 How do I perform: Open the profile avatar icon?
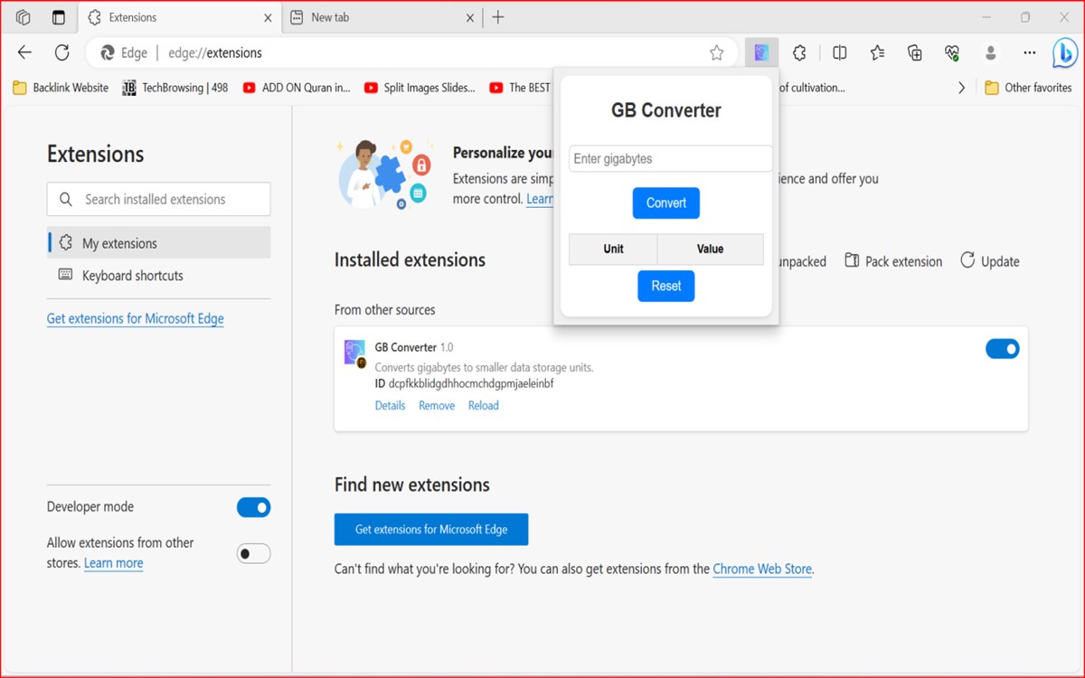991,52
